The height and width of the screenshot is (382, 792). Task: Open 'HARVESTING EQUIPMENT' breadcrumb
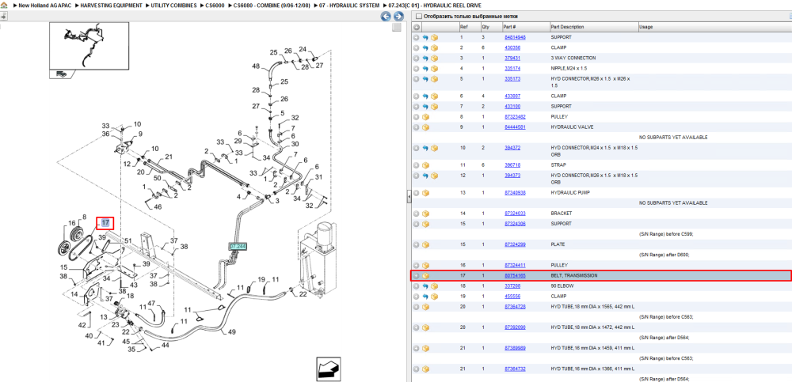[111, 5]
